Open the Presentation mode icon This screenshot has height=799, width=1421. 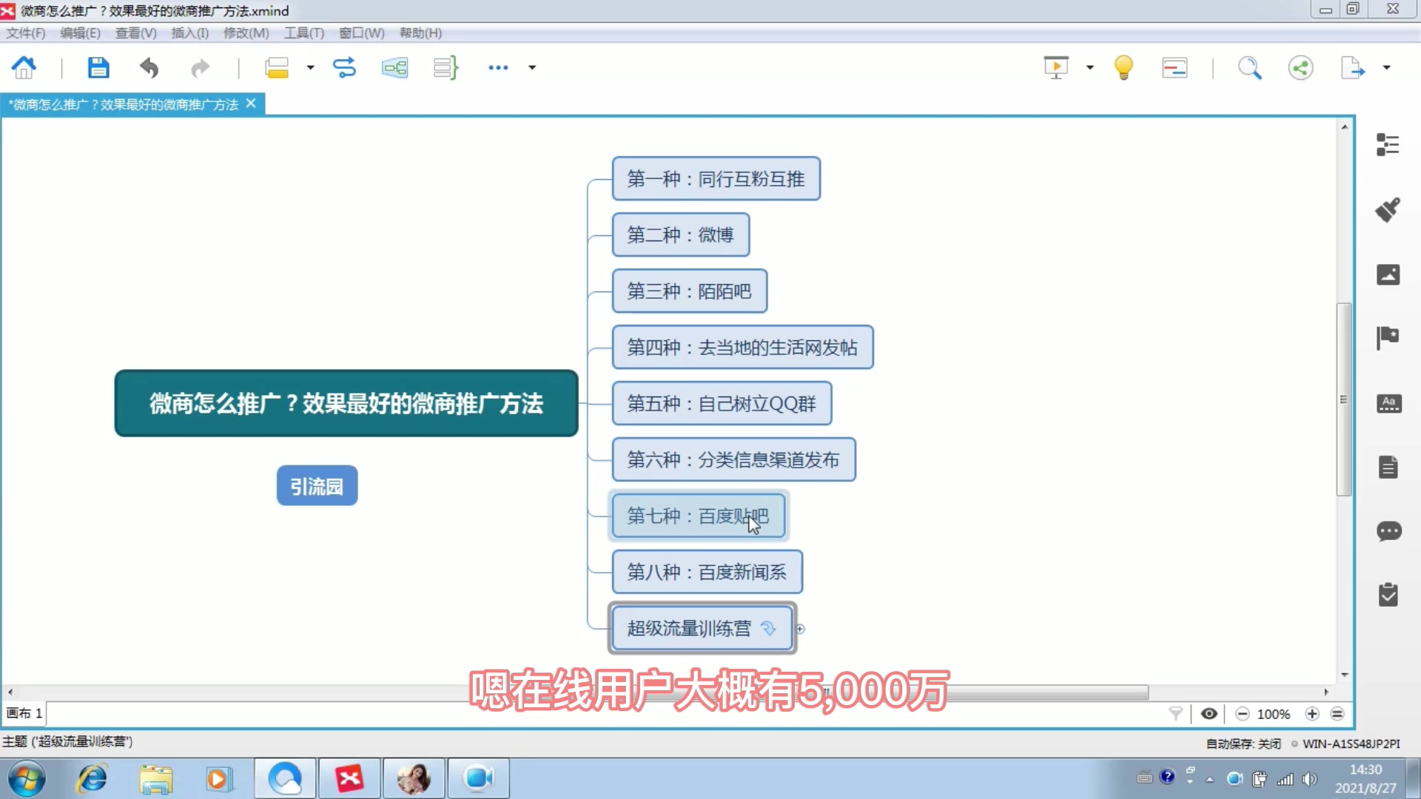pos(1056,67)
